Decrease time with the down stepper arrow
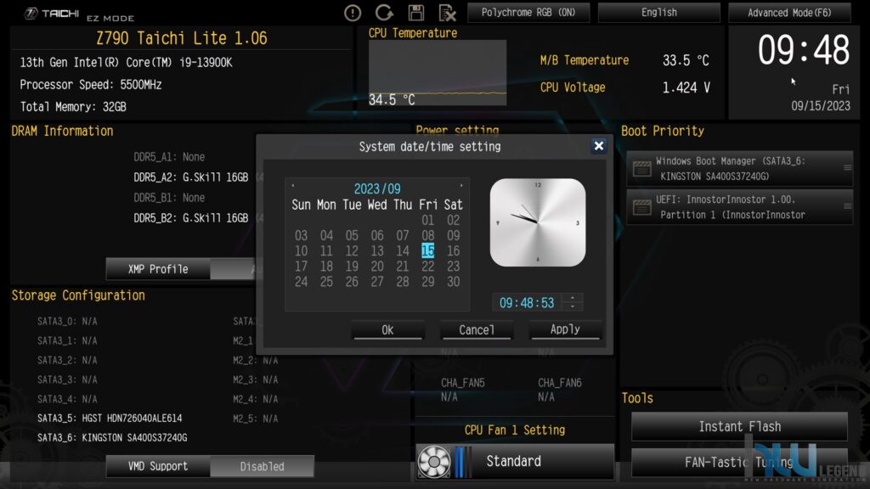 [573, 307]
